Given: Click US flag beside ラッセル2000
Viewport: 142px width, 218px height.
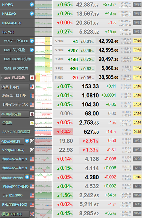Looking at the screenshot, I should [32, 196].
